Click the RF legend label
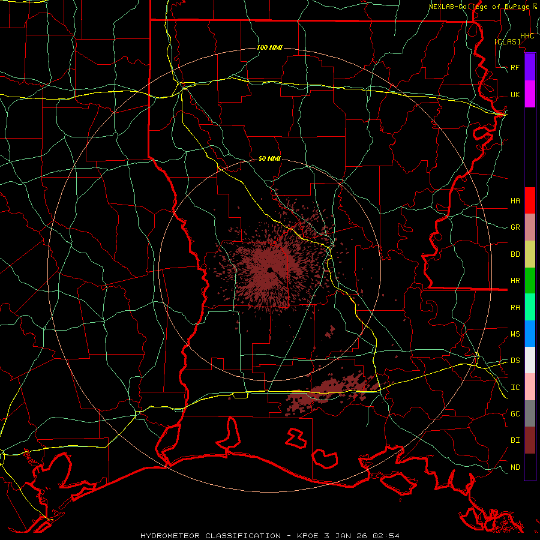540x540 pixels. click(515, 67)
